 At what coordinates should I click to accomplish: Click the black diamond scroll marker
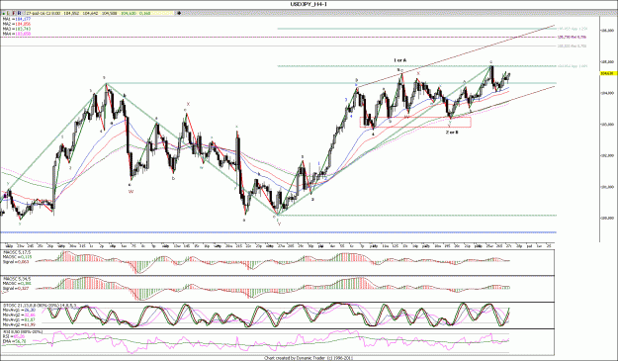pyautogui.click(x=179, y=13)
